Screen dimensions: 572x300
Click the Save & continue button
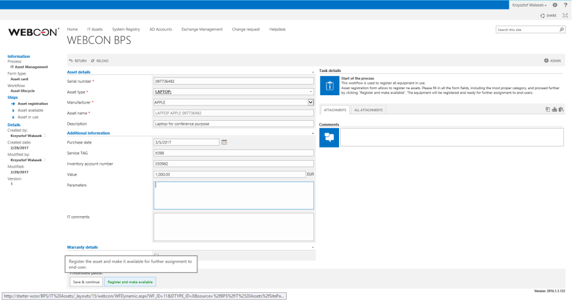(x=86, y=282)
